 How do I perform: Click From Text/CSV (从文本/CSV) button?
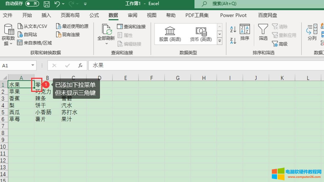coord(32,26)
